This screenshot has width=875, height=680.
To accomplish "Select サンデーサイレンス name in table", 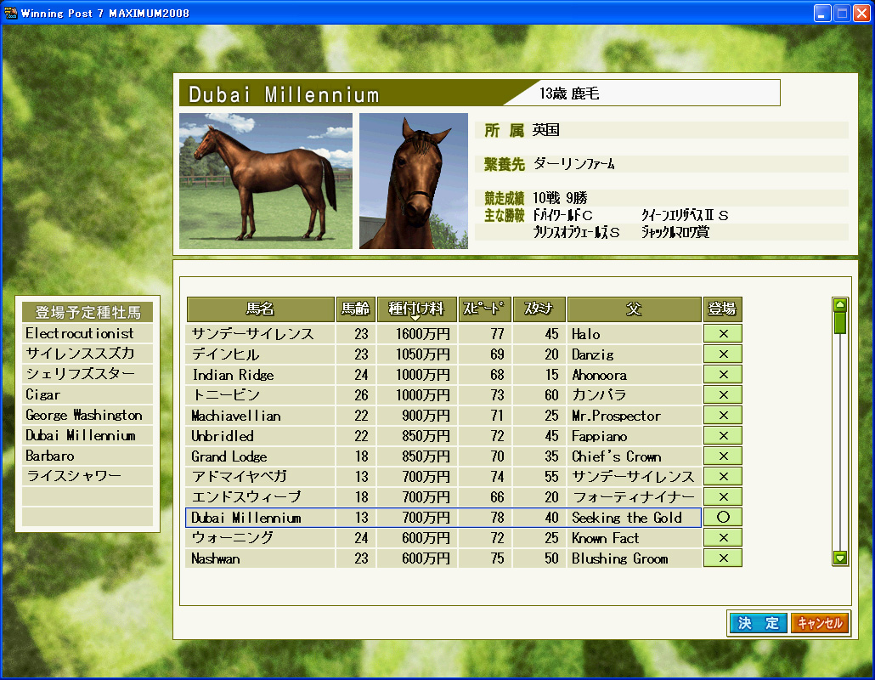I will click(260, 334).
